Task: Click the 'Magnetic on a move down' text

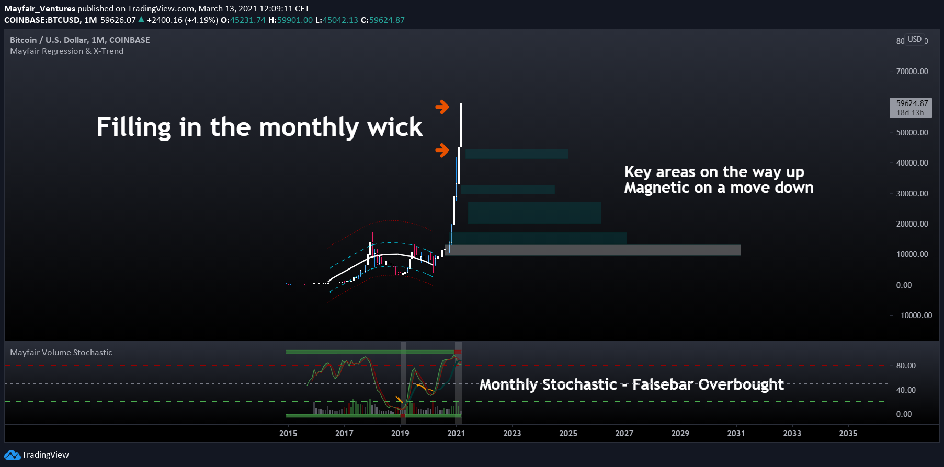Action: 719,188
